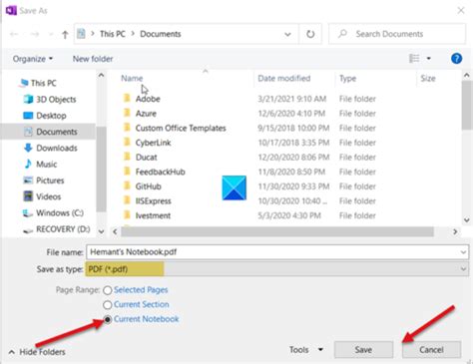Open the view options dropdown arrow
This screenshot has width=473, height=364.
pos(429,59)
